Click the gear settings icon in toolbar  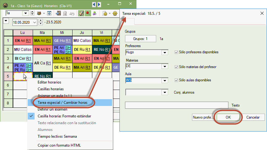(x=115, y=13)
